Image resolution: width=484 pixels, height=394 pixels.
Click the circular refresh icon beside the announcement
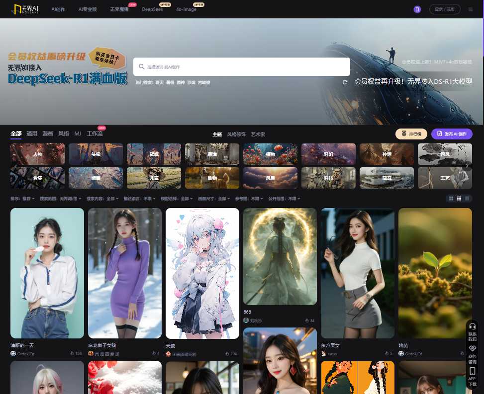point(345,82)
